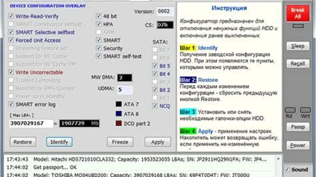Uncheck the Write-Read-Verify checkbox
Screen dimensions: 316x177
pos(11,16)
